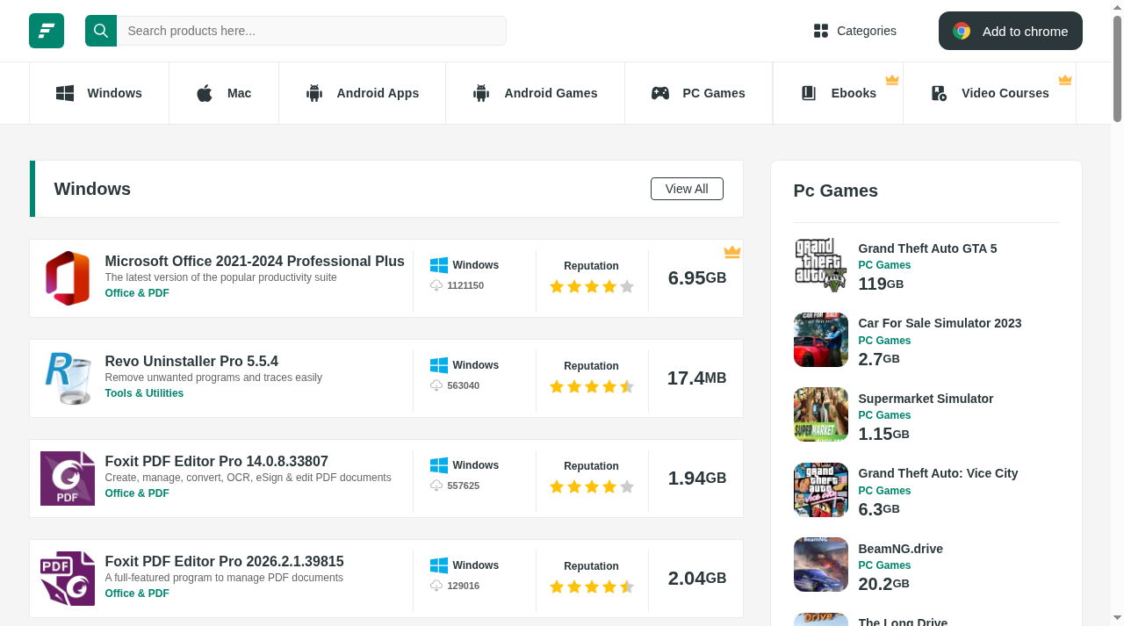The height and width of the screenshot is (626, 1124).
Task: Click the Car For Sale Simulator thumbnail
Action: click(821, 340)
